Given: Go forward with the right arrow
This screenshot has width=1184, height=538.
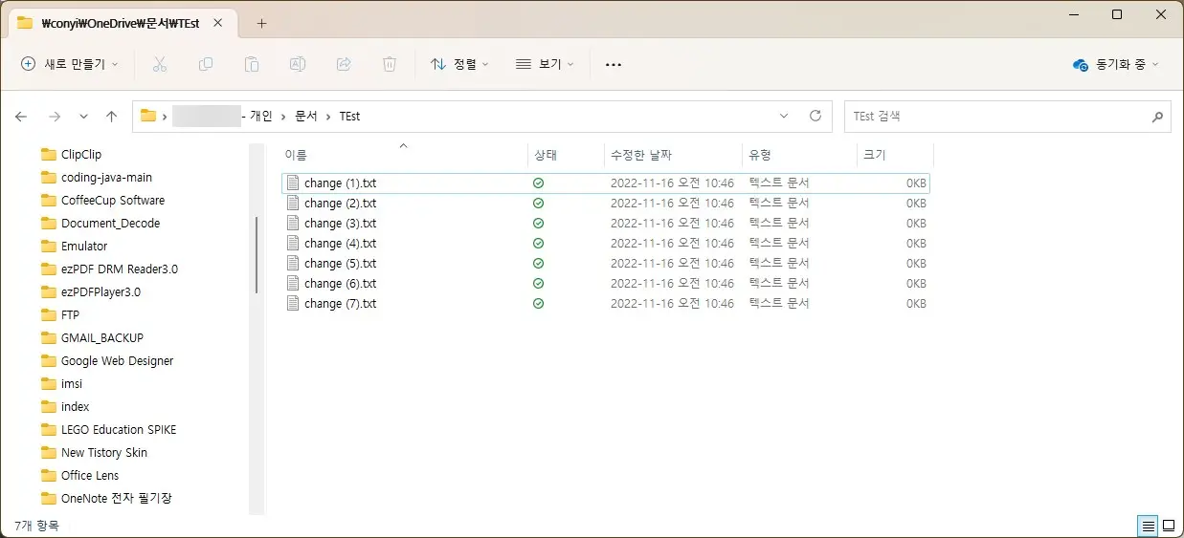Looking at the screenshot, I should pyautogui.click(x=55, y=117).
